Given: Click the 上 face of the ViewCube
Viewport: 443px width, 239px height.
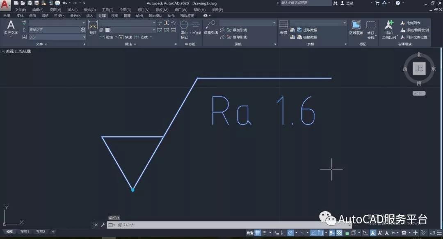Looking at the screenshot, I should click(x=419, y=68).
